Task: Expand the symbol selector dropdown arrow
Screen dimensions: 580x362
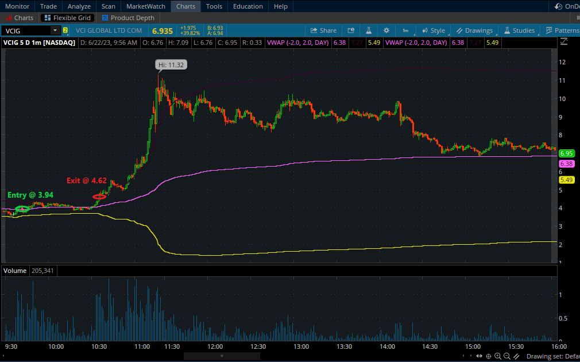Action: (x=55, y=30)
